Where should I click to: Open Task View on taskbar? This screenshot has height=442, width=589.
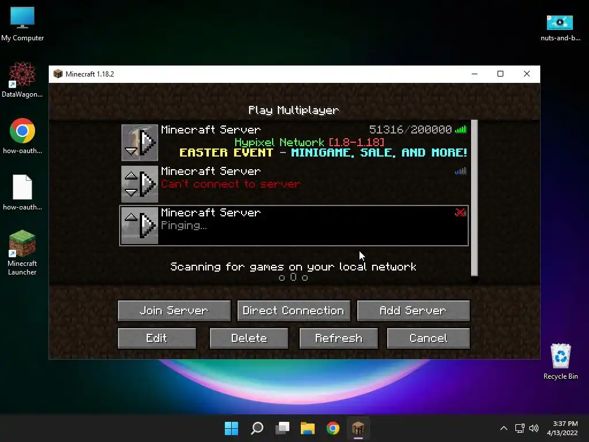point(282,428)
